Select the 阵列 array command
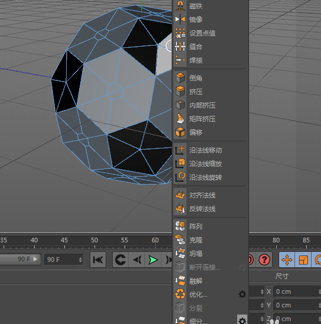The image size is (321, 324). click(x=210, y=226)
